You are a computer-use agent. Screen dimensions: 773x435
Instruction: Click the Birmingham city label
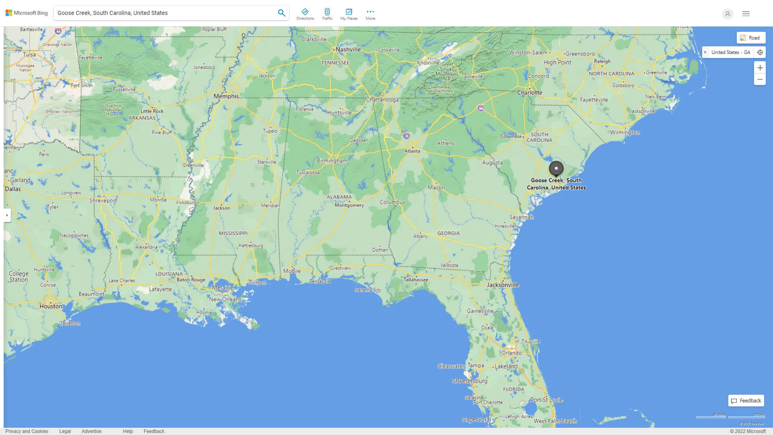tap(332, 161)
